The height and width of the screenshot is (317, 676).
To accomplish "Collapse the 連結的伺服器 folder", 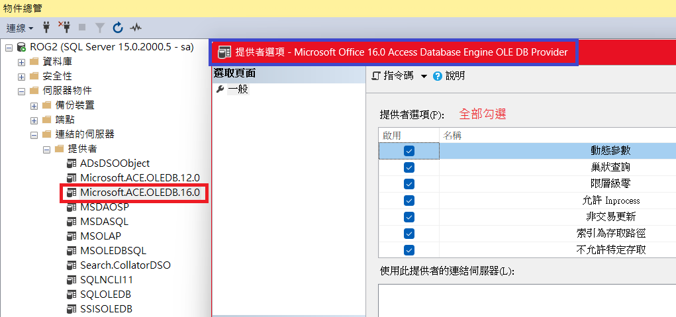I will [x=34, y=135].
